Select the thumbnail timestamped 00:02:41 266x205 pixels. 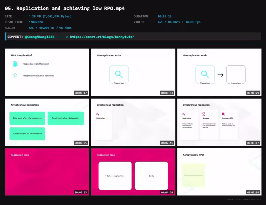[x=133, y=122]
